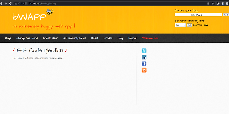
Task: Click the Hack button
Action: tap(226, 15)
